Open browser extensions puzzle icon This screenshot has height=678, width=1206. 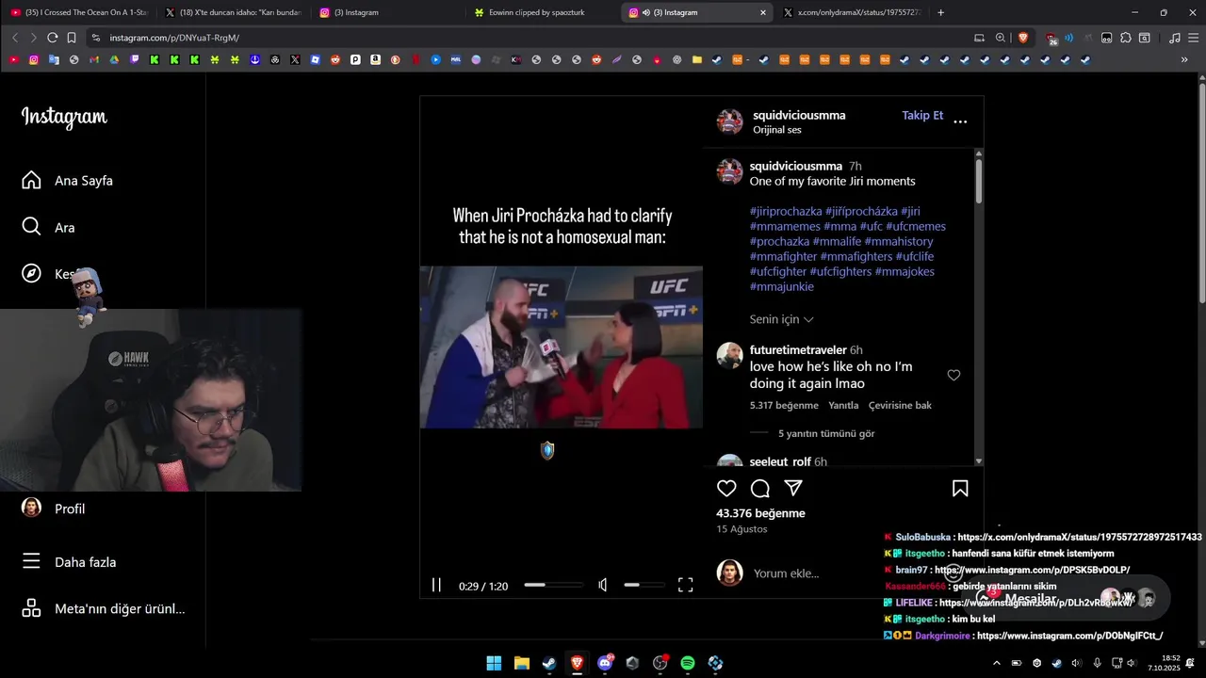tap(1125, 38)
